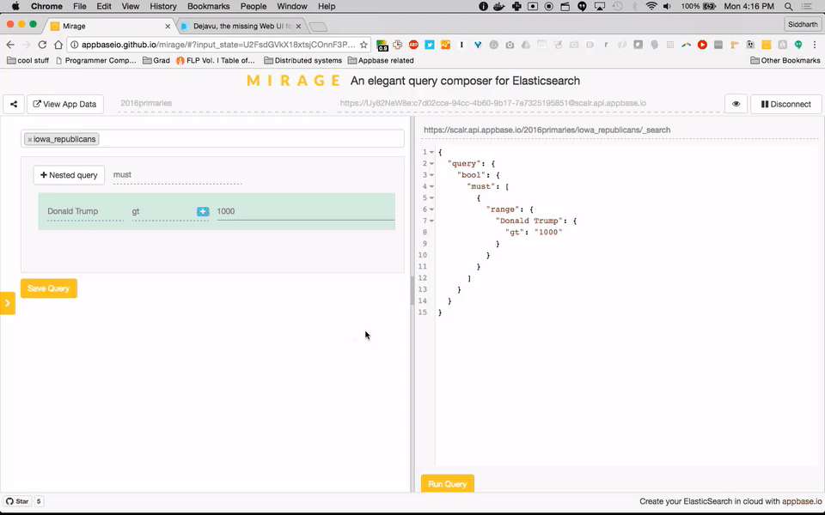825x515 pixels.
Task: Open a new browser tab
Action: click(318, 27)
